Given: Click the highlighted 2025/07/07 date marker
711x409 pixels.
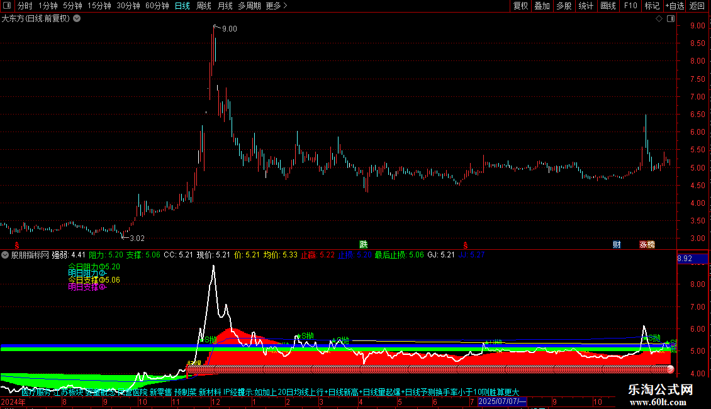Looking at the screenshot, I should coord(502,401).
